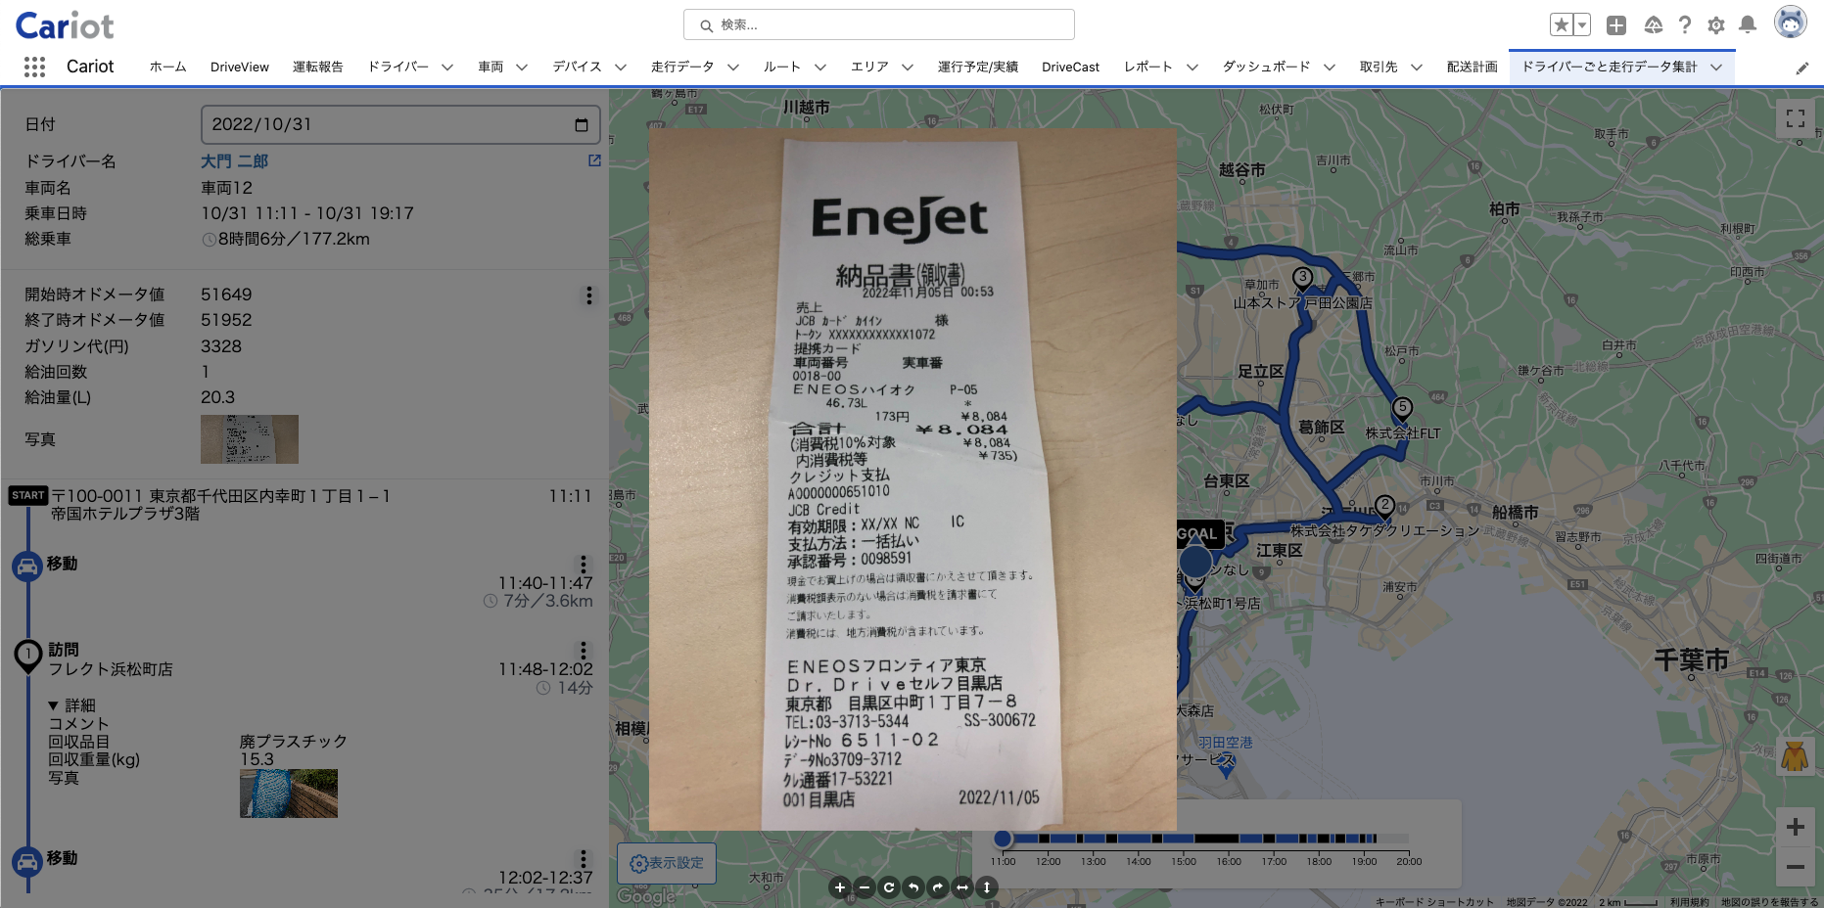Open 地図の誤りを報告する link
This screenshot has height=908, width=1824.
pyautogui.click(x=1770, y=902)
